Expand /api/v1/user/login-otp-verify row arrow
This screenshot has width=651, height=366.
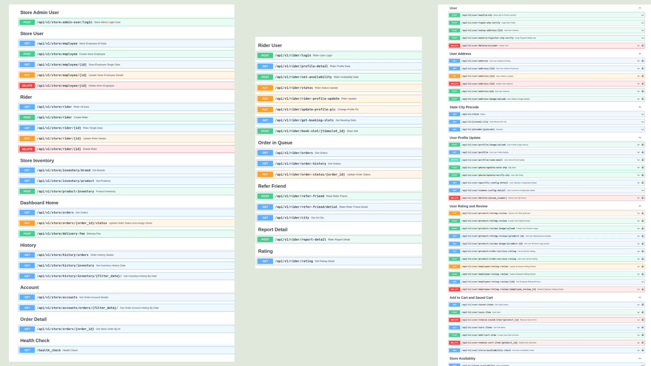pyautogui.click(x=642, y=23)
